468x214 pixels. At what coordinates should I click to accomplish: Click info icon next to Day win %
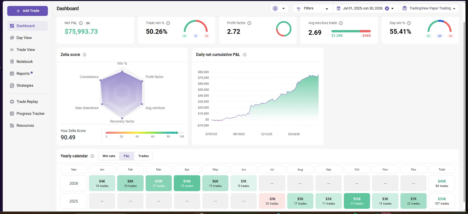click(x=409, y=23)
